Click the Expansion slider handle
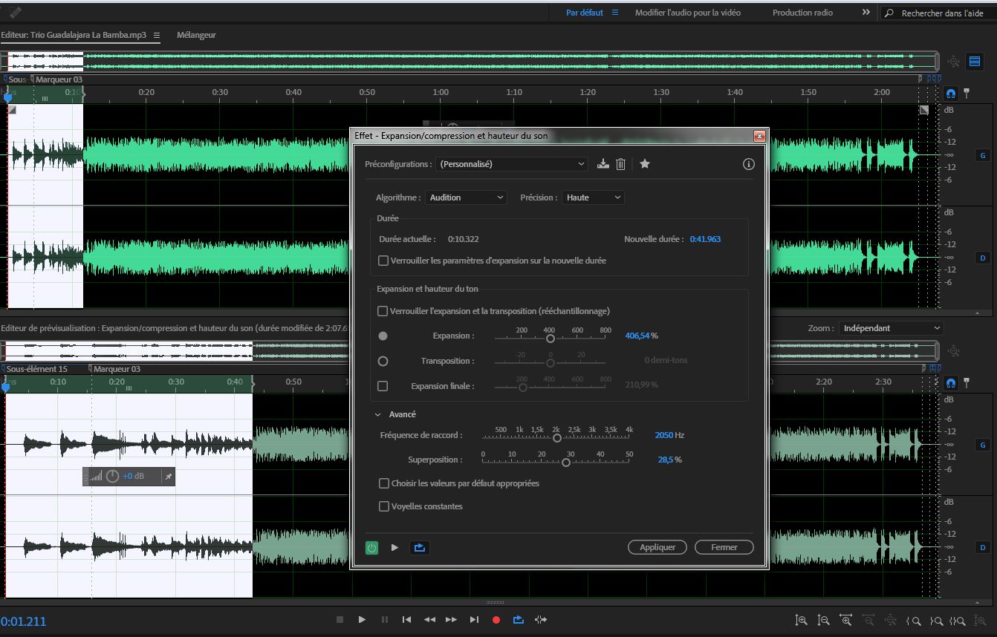This screenshot has height=637, width=997. tap(551, 339)
